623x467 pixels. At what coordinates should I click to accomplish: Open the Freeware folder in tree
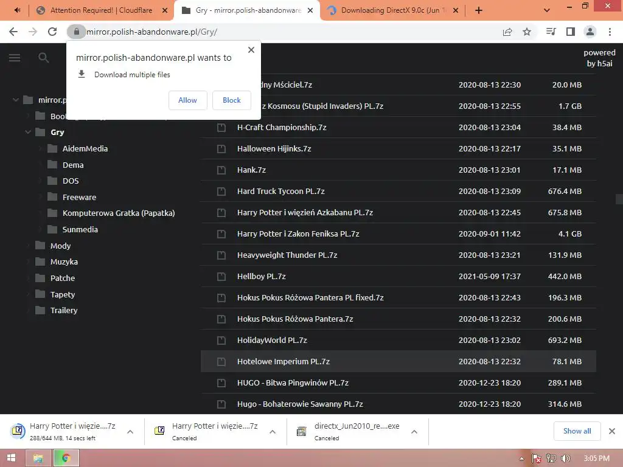pyautogui.click(x=80, y=197)
